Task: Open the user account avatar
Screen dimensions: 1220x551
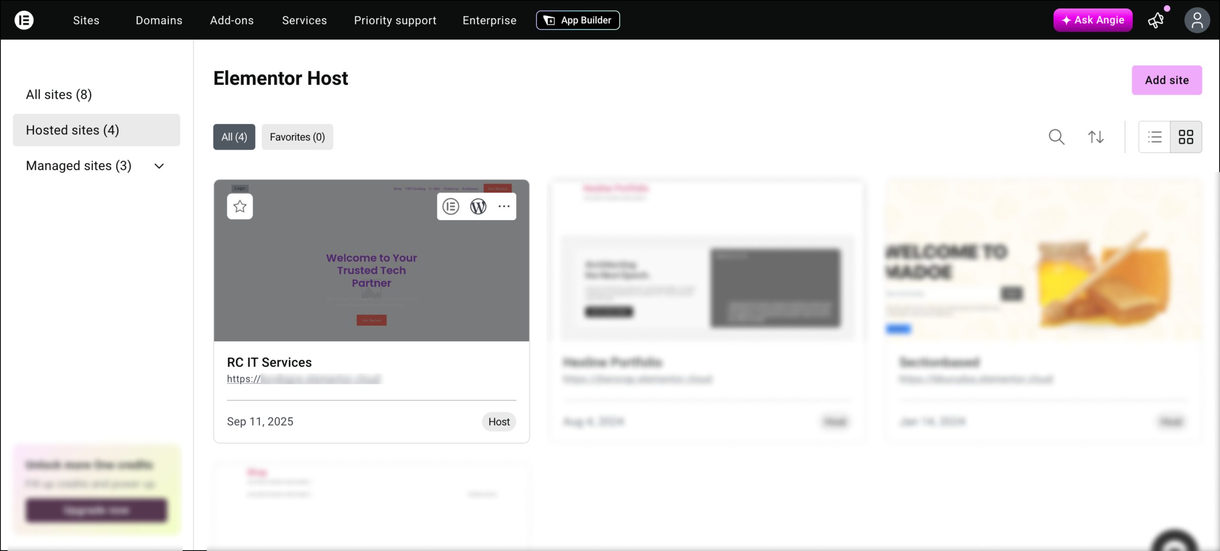Action: tap(1197, 20)
